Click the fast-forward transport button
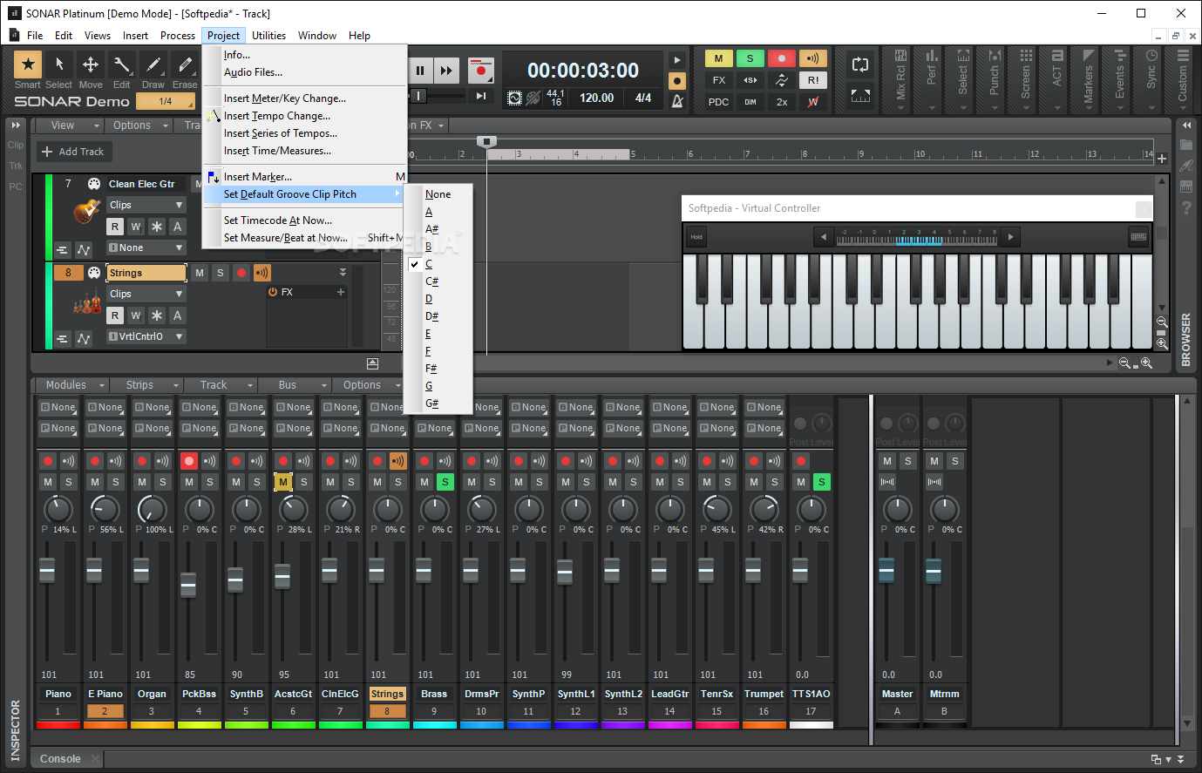The height and width of the screenshot is (773, 1202). pos(446,71)
